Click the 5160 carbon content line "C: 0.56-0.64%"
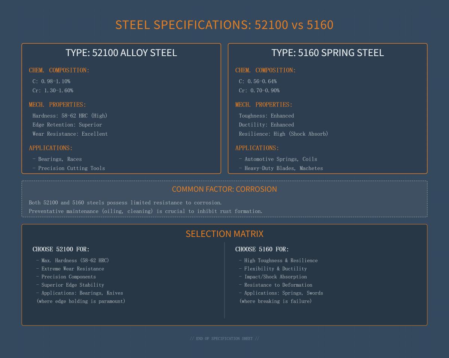Image resolution: width=449 pixels, height=358 pixels. [x=258, y=81]
